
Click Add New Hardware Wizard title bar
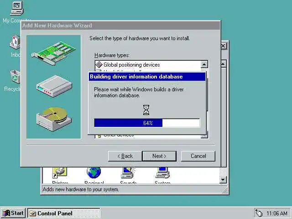click(x=120, y=26)
